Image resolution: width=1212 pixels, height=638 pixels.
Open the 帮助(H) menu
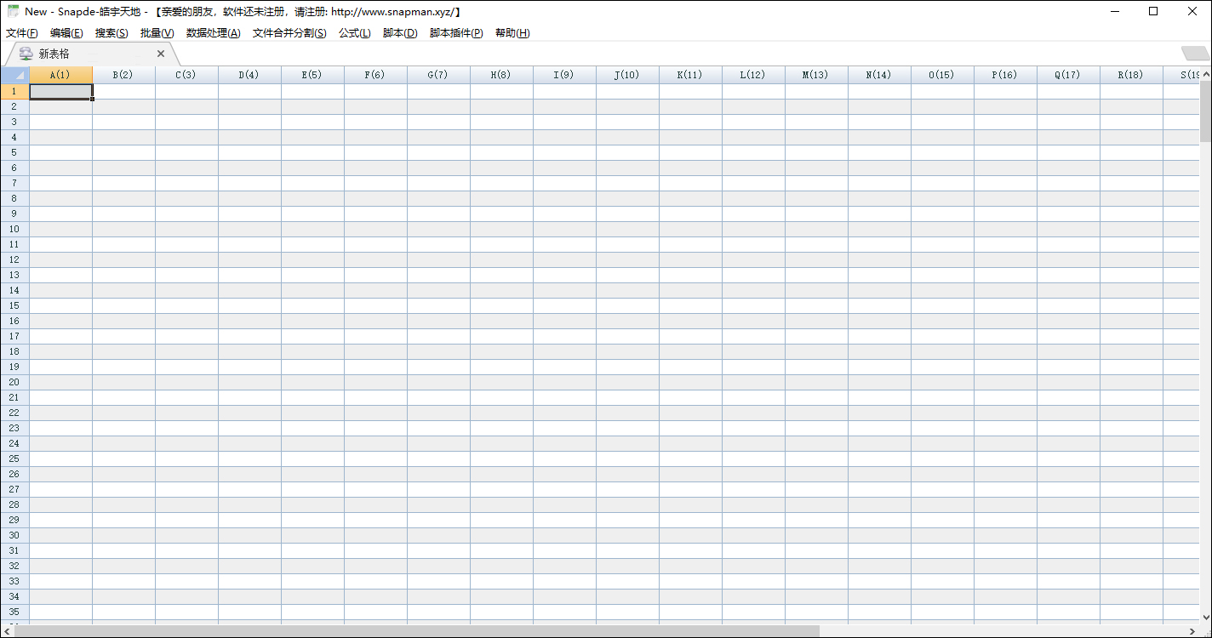pos(512,33)
